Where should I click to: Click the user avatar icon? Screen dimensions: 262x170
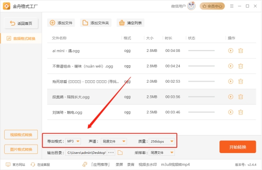click(192, 6)
